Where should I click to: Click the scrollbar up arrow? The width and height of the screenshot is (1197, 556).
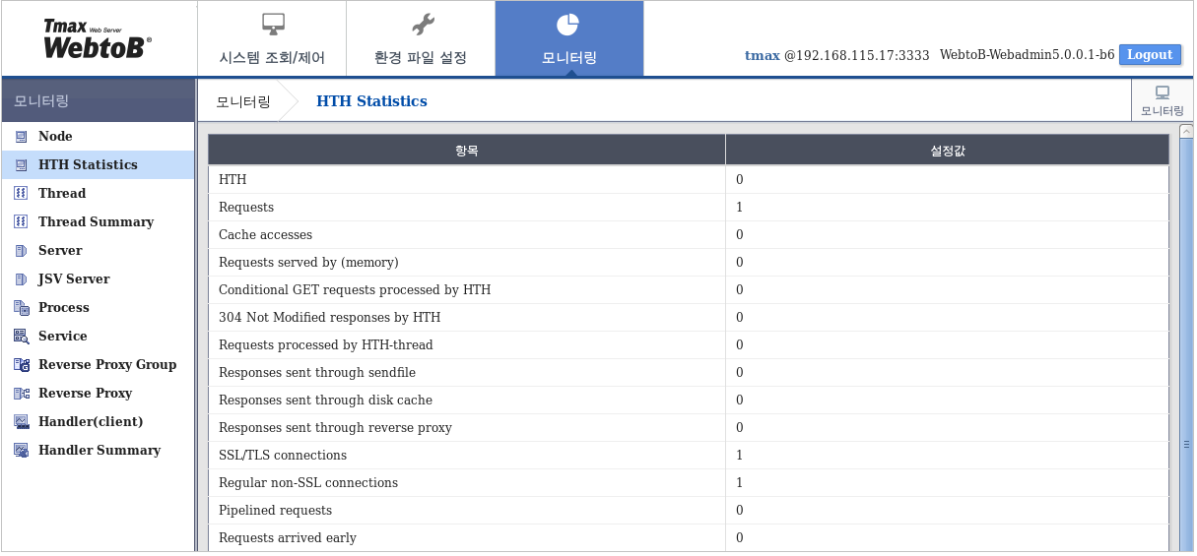1187,131
